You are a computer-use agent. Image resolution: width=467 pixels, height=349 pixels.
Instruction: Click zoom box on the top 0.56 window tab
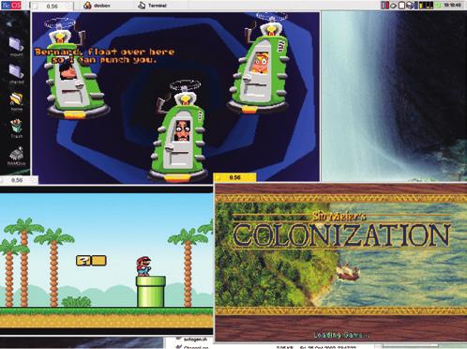[68, 7]
